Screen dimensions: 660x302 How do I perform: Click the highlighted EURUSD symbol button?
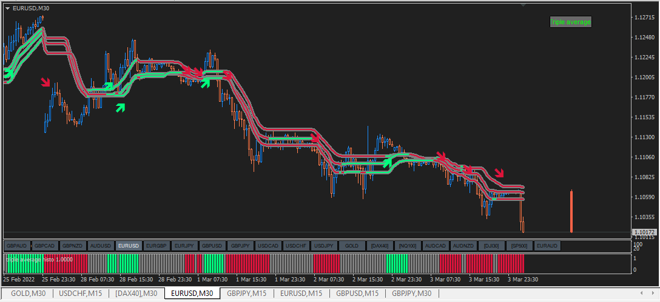[x=129, y=246]
